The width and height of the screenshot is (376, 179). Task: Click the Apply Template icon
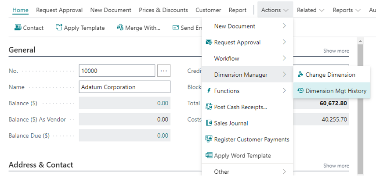pos(59,28)
